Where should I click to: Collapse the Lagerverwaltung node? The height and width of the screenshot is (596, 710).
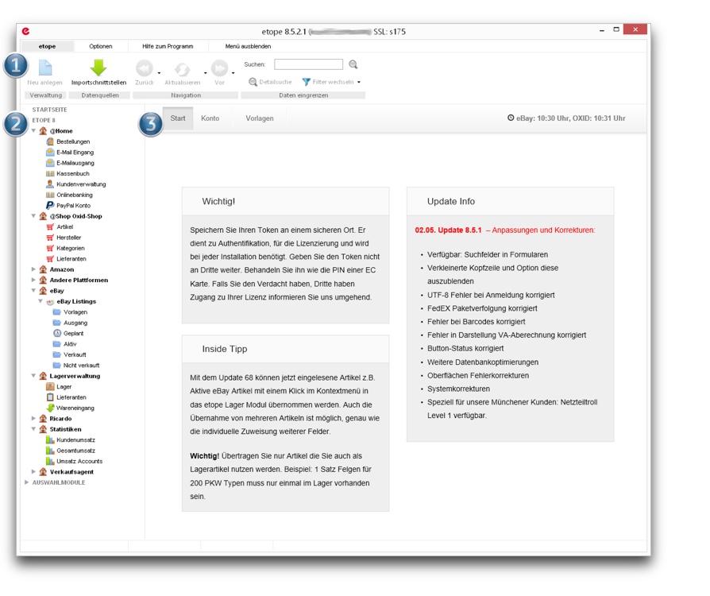click(33, 376)
